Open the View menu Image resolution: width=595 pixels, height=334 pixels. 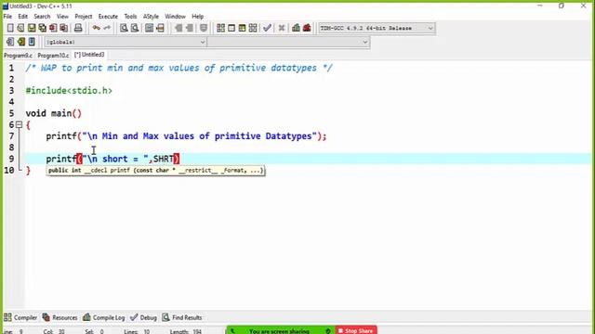tap(62, 17)
